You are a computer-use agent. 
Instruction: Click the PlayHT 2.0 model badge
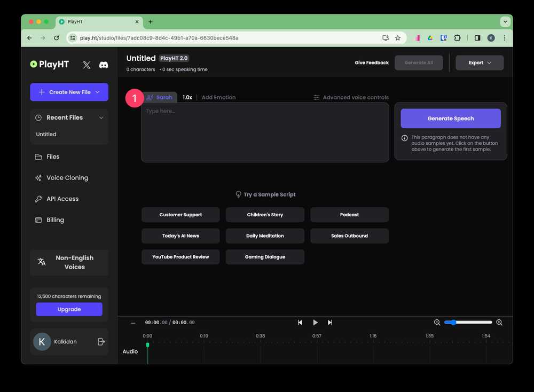pyautogui.click(x=174, y=58)
